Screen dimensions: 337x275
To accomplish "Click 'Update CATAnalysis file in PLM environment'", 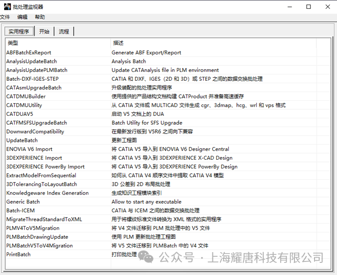I will click(x=165, y=70).
